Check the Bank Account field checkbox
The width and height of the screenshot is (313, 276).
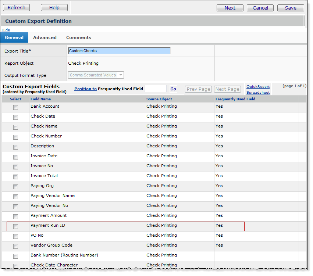(x=15, y=108)
